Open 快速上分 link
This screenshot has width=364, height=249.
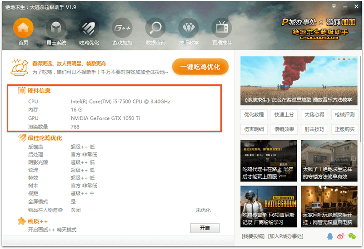pos(284,114)
